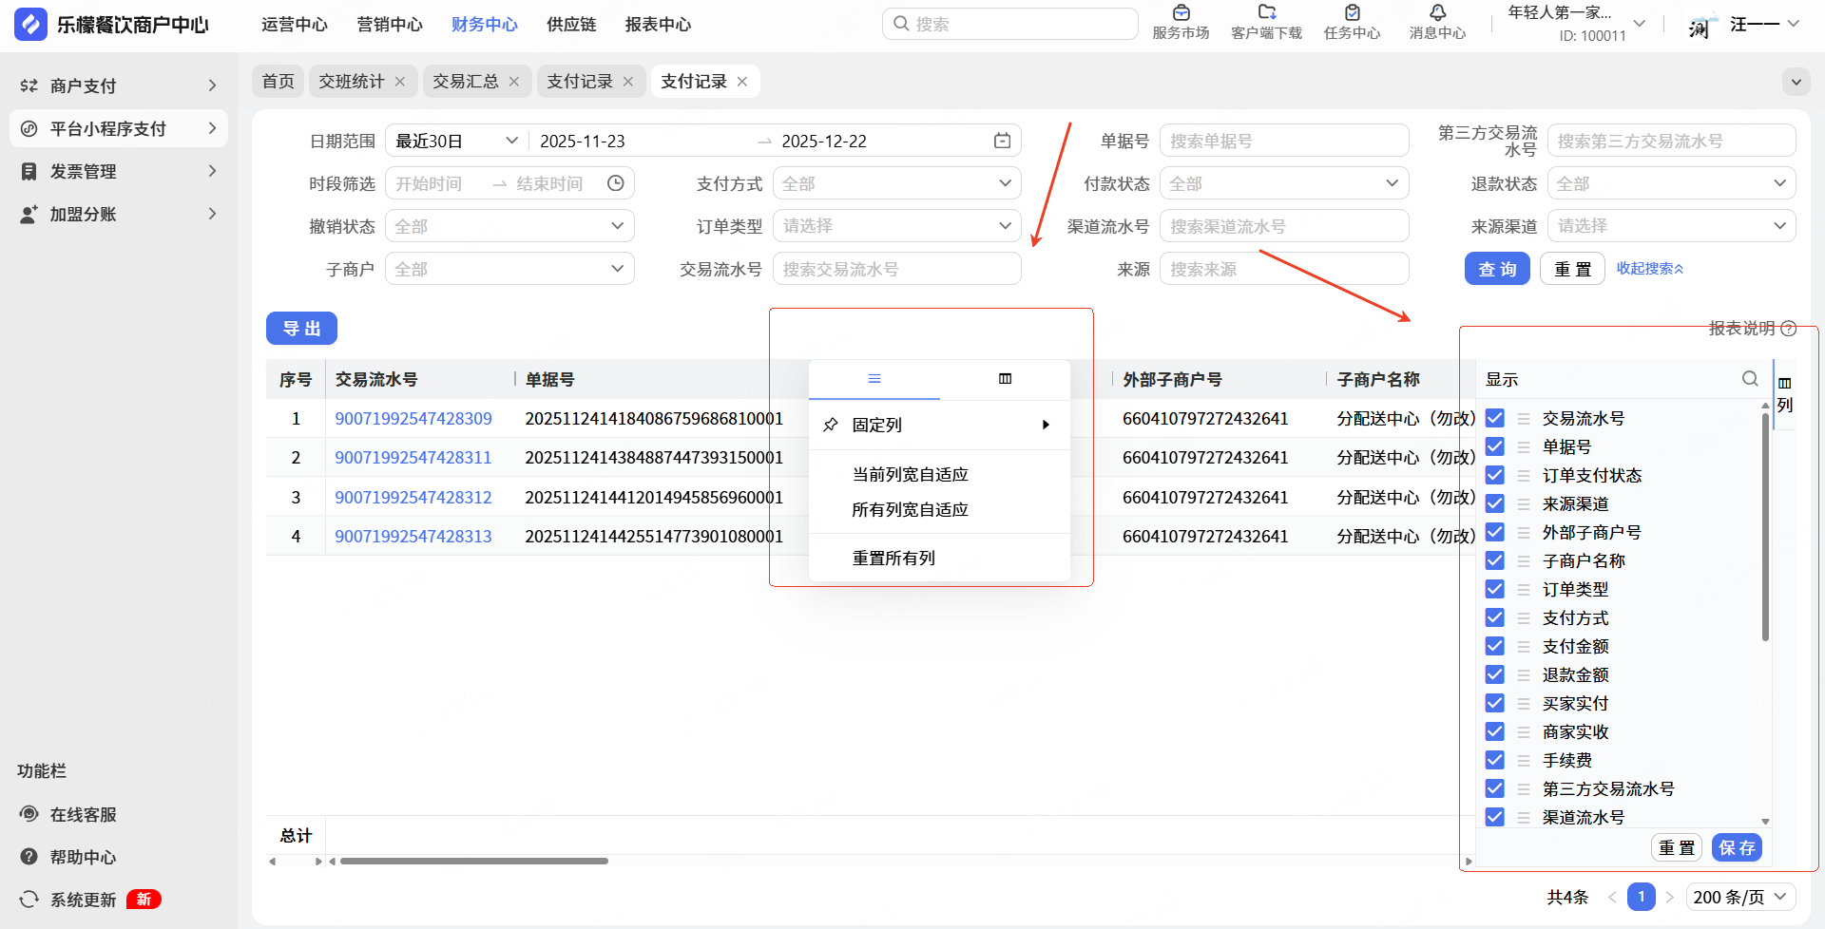Click the search icon in 显示 panel
This screenshot has height=929, width=1825.
pyautogui.click(x=1750, y=379)
